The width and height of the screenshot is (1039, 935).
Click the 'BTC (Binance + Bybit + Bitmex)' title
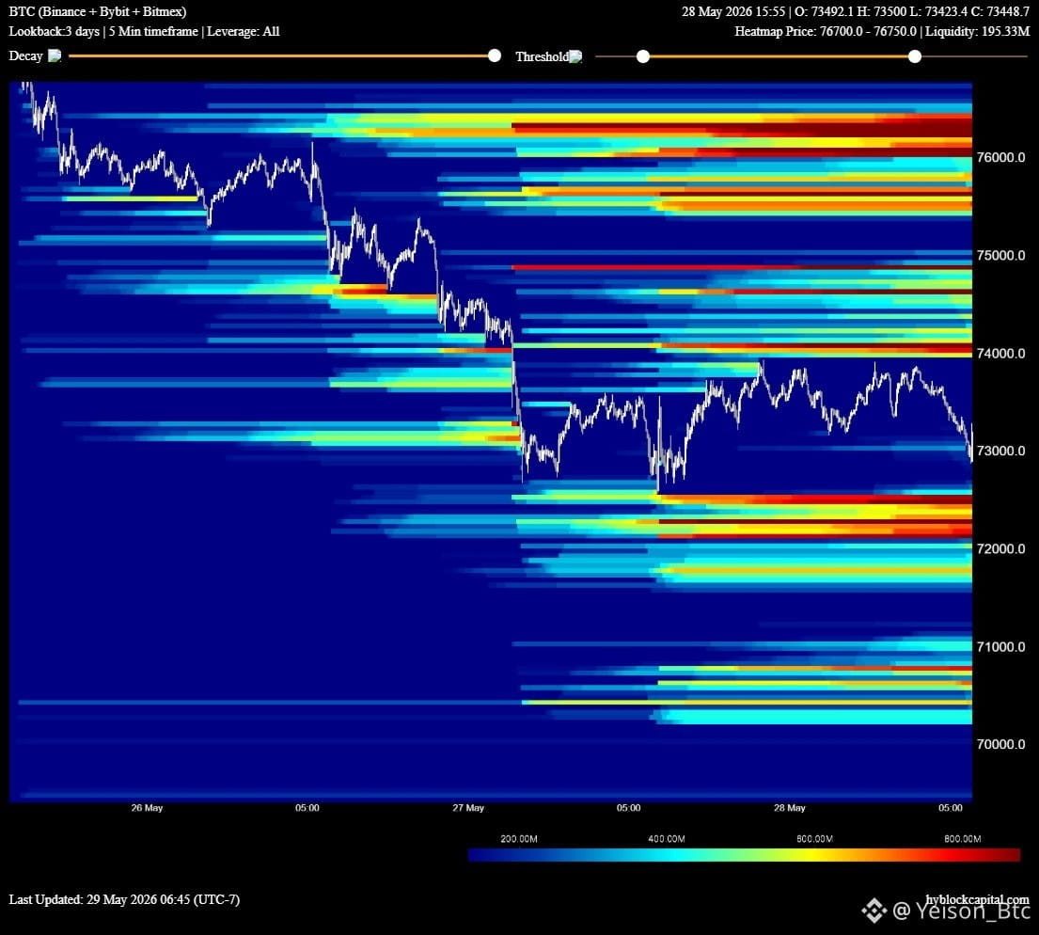(x=98, y=11)
